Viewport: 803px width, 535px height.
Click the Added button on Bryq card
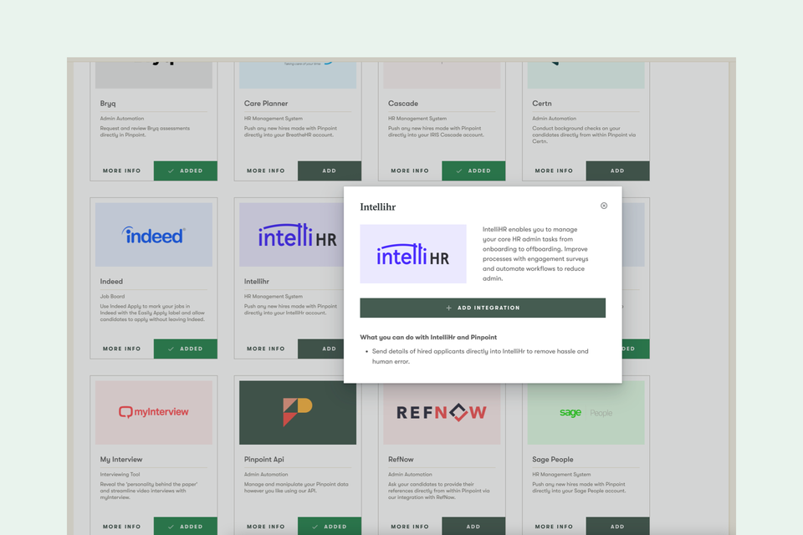[186, 171]
